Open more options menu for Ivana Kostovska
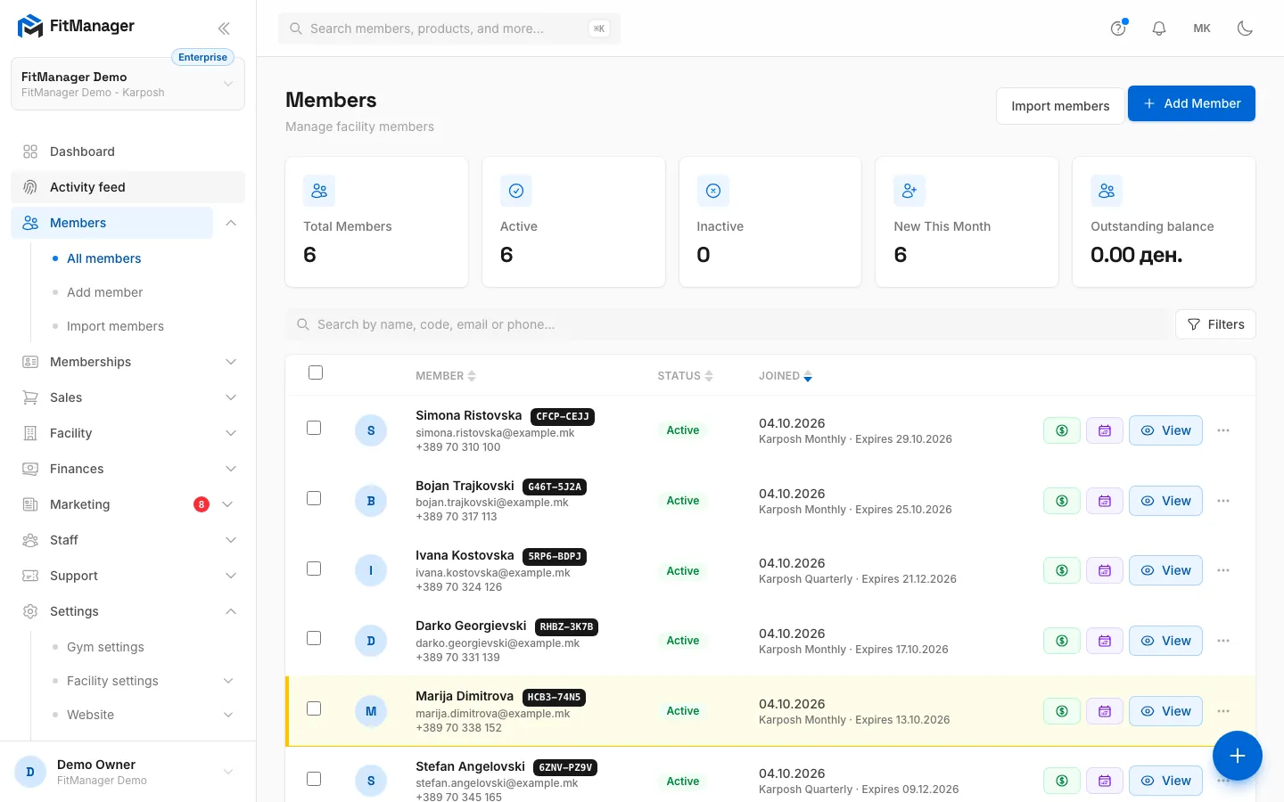 [x=1223, y=570]
